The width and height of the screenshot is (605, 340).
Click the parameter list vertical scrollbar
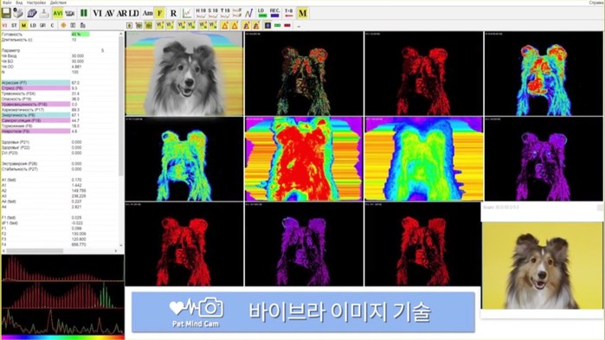pos(121,106)
